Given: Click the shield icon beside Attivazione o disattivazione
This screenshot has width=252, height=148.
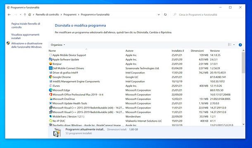Looking at the screenshot, I should click(x=8, y=43).
